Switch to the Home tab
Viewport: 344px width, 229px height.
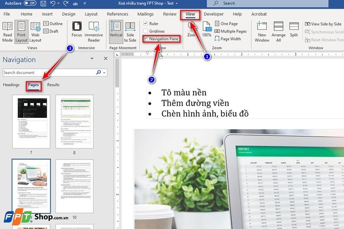click(27, 14)
